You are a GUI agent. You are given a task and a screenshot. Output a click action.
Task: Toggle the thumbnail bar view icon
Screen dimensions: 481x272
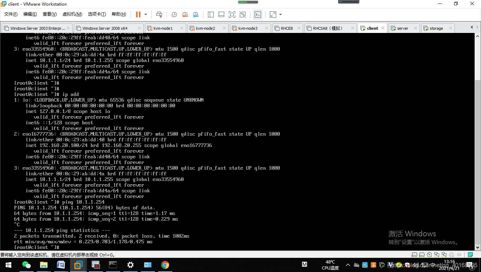click(x=221, y=15)
